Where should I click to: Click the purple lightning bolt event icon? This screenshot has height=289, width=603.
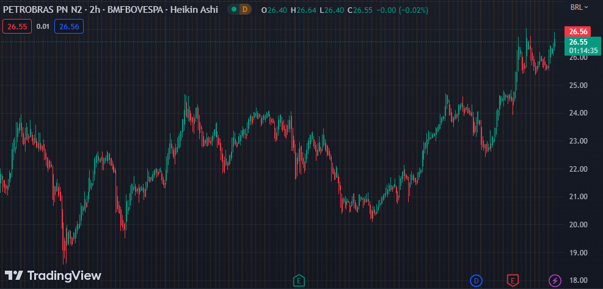(555, 280)
